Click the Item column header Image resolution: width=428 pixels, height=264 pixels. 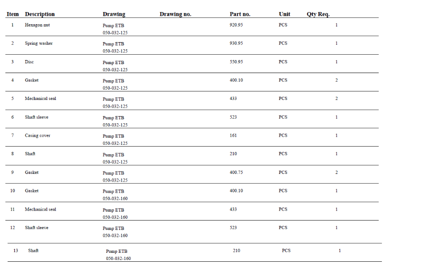[13, 14]
